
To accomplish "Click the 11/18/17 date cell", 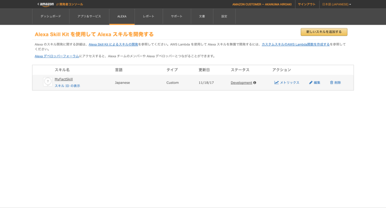I will (206, 83).
